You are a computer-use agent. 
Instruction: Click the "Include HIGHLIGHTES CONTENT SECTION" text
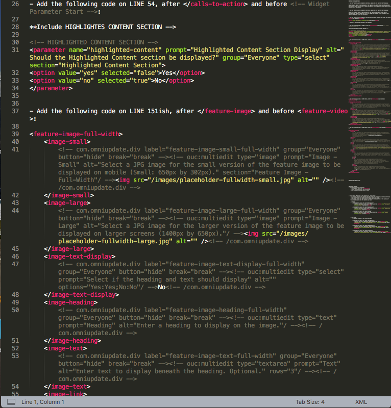(x=103, y=27)
